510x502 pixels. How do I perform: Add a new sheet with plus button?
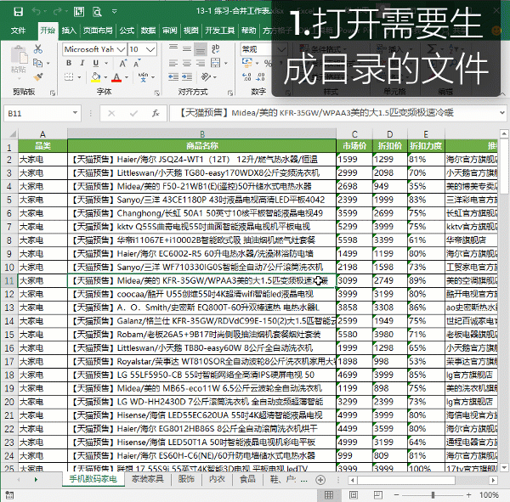[320, 480]
